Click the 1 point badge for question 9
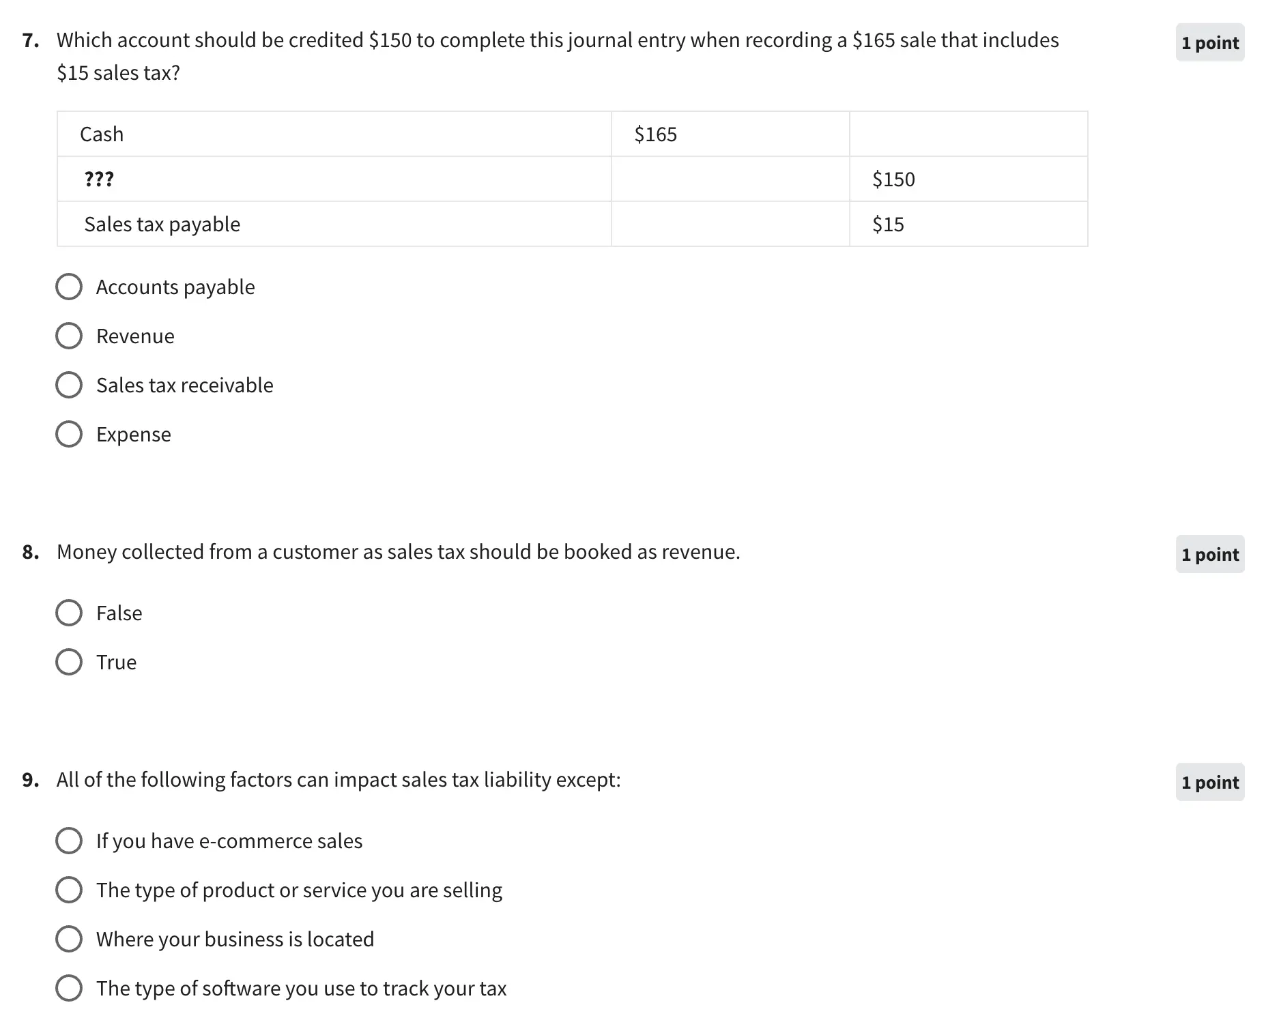The image size is (1279, 1033). click(x=1209, y=783)
